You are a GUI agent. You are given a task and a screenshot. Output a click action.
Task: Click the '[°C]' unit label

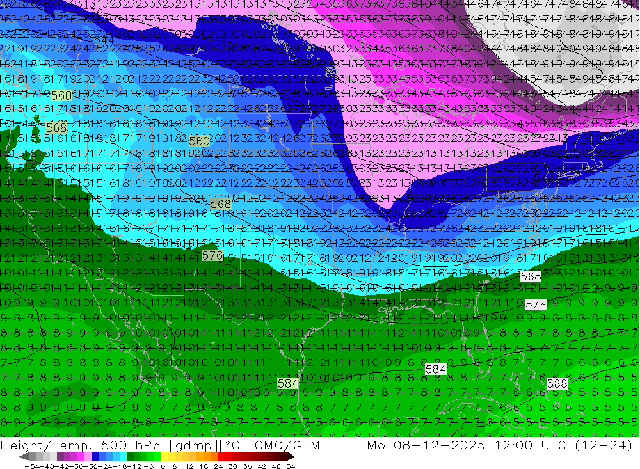click(232, 445)
